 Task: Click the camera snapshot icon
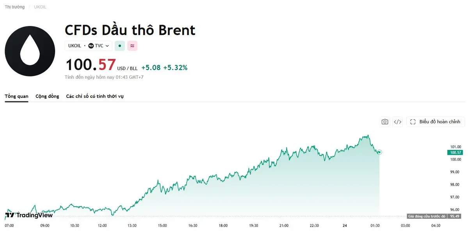coord(385,122)
